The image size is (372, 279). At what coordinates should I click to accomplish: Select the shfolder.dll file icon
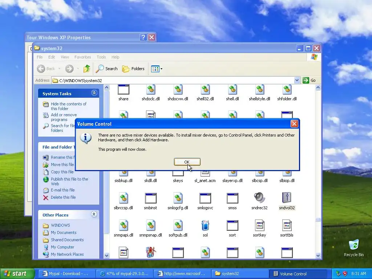287,89
